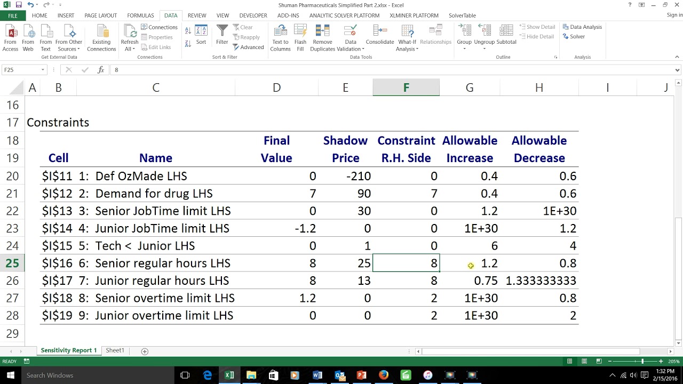The height and width of the screenshot is (384, 683).
Task: Open What-If Analysis dropdown
Action: tap(407, 38)
